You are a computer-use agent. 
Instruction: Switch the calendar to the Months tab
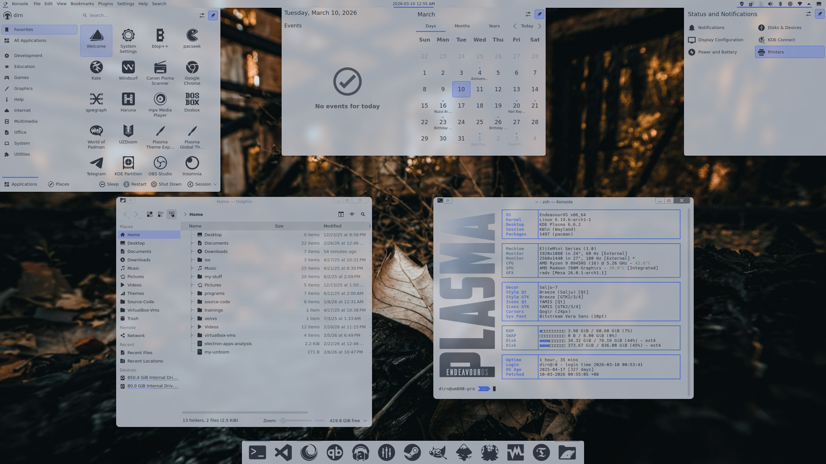click(462, 26)
